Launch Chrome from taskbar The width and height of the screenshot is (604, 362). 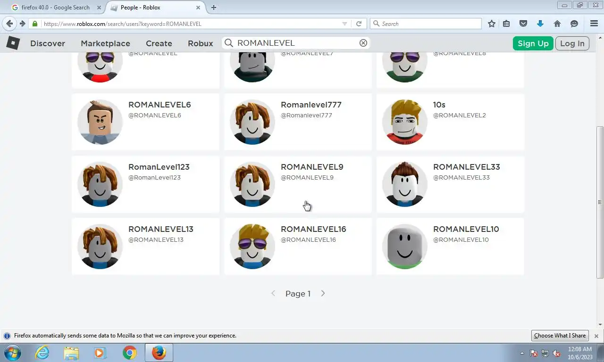point(129,353)
